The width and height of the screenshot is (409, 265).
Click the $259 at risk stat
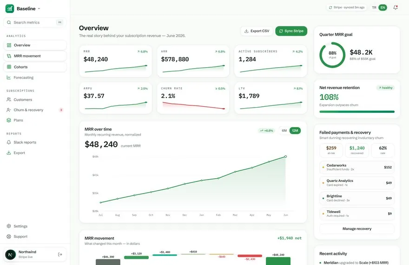[331, 150]
